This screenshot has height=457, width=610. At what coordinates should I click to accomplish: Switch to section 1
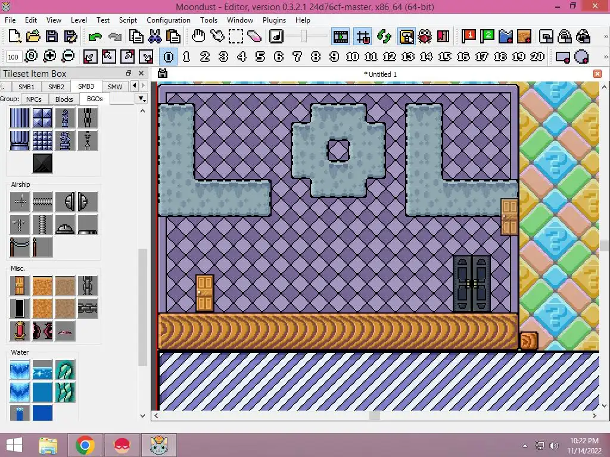186,57
